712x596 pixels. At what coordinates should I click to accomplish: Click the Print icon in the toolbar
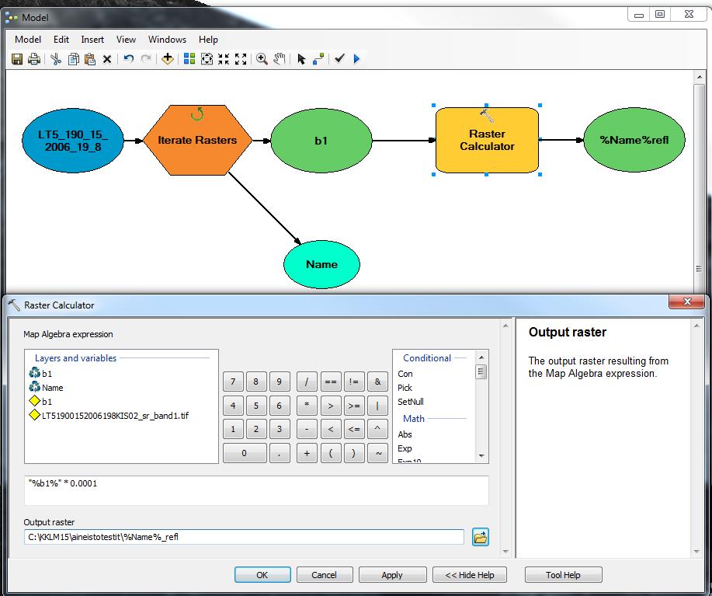[34, 59]
